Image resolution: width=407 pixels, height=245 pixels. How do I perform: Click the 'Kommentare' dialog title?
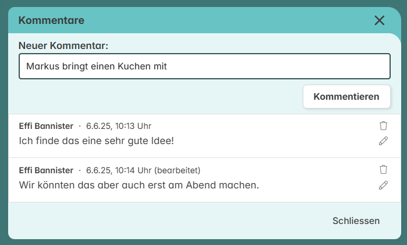pyautogui.click(x=51, y=20)
